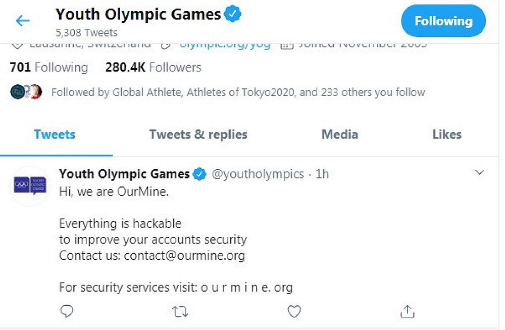Click verified badge beside tweet author name
505x330 pixels.
click(200, 174)
